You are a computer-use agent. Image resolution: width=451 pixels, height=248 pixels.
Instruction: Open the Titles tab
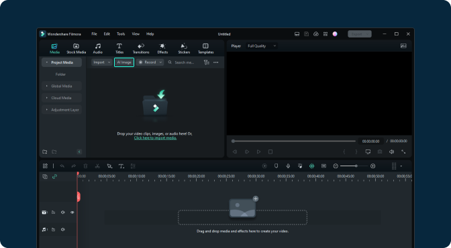coord(119,49)
